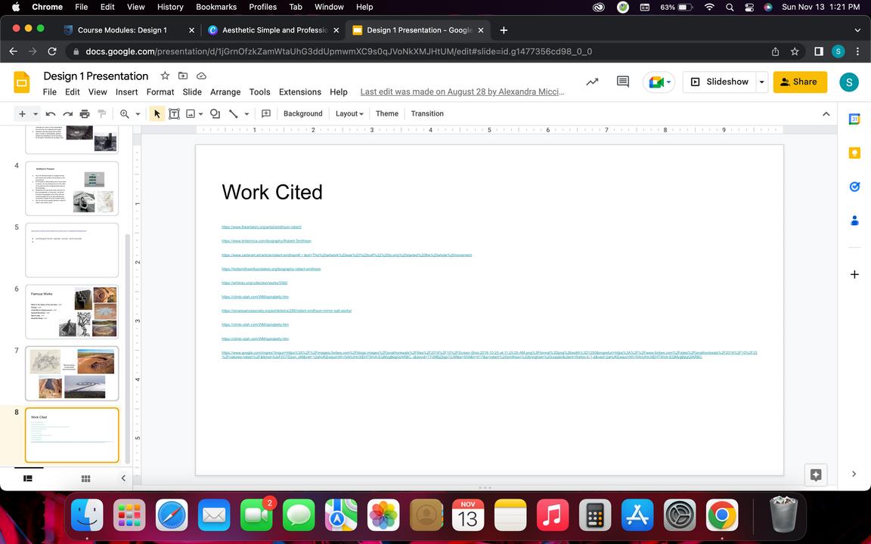Open Finder from the Dock
The image size is (871, 544).
click(x=87, y=515)
